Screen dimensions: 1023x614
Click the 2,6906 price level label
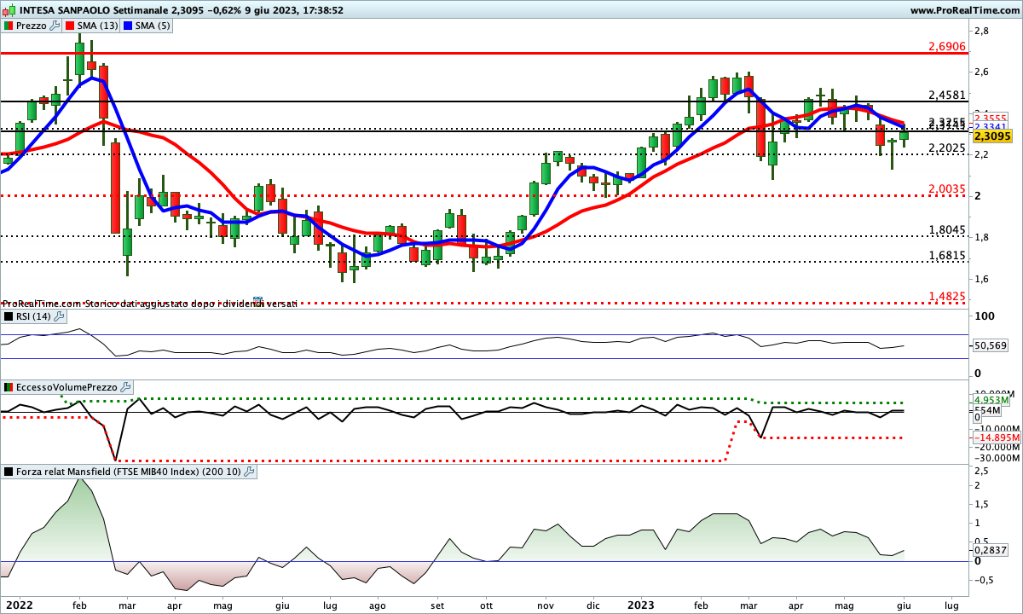[x=945, y=46]
